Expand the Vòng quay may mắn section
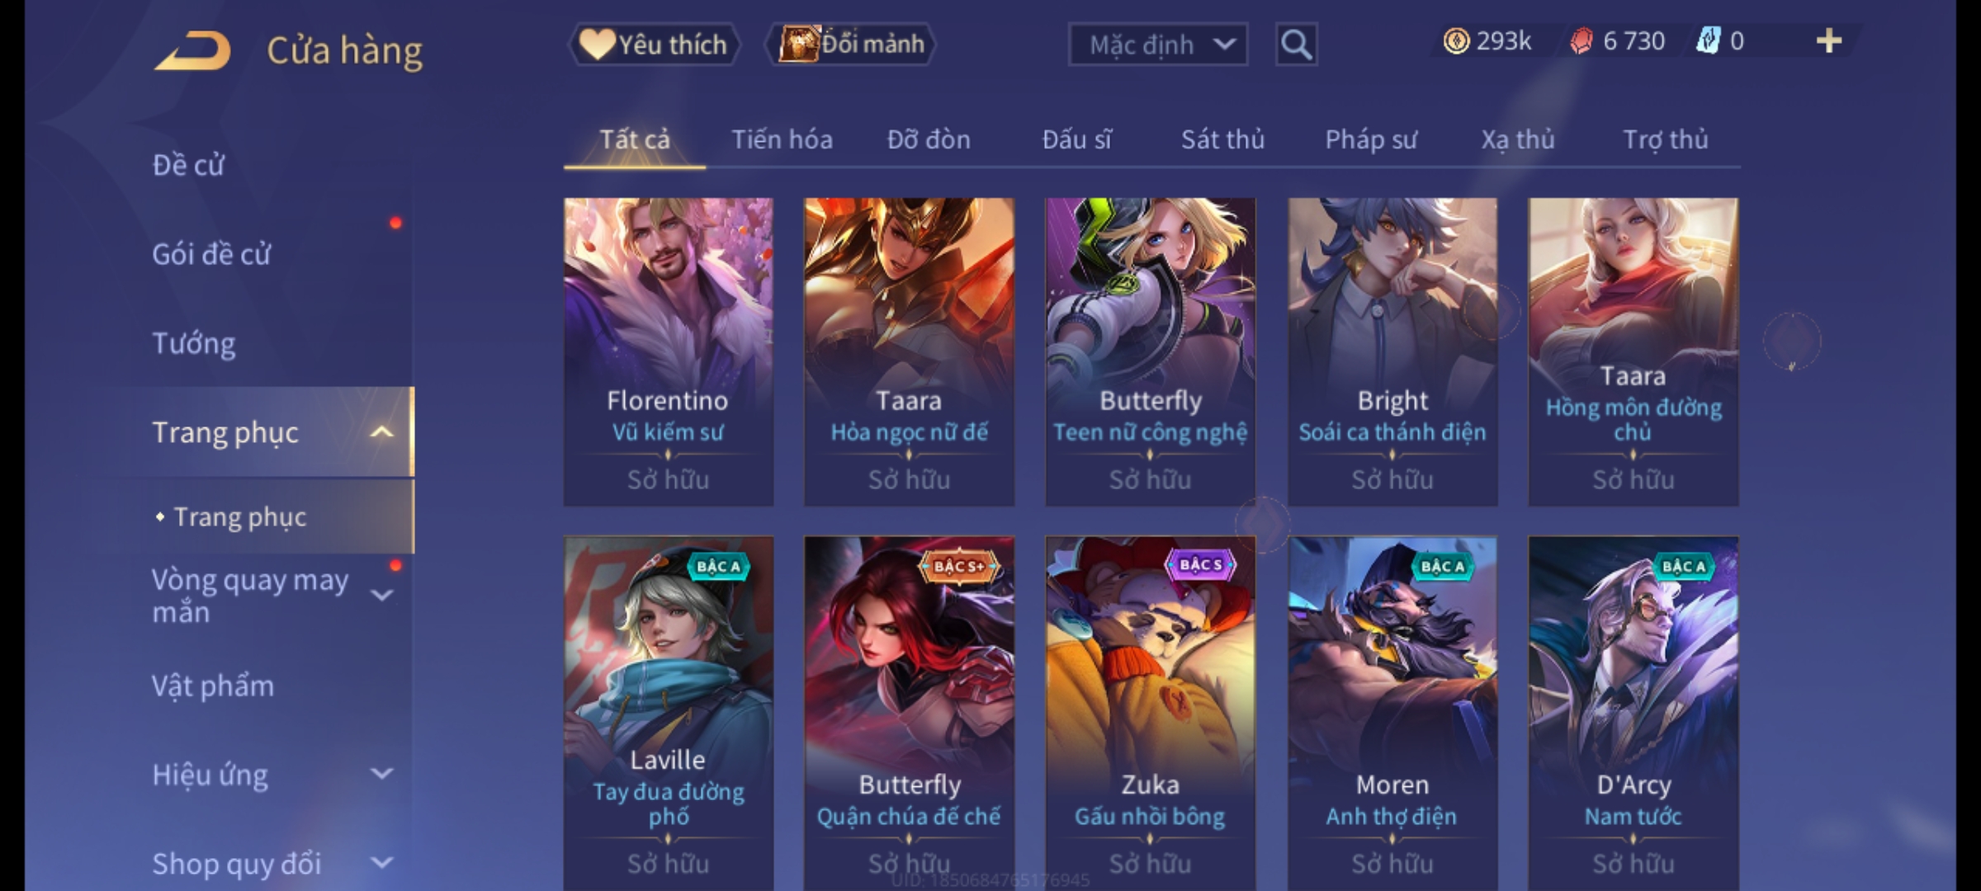 pos(381,595)
